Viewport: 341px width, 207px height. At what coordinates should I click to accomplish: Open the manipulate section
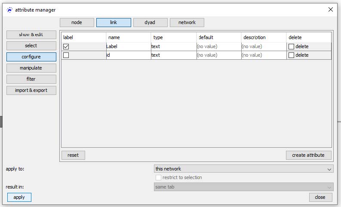pos(31,68)
